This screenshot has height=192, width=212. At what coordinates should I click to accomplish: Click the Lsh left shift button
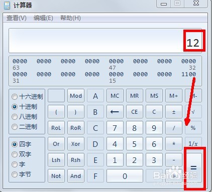(56, 160)
